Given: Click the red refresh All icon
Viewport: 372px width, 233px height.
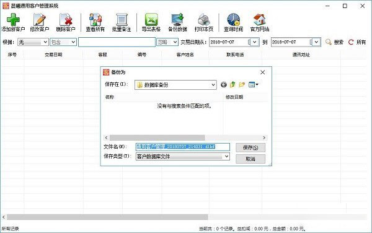Looking at the screenshot, I should click(351, 42).
